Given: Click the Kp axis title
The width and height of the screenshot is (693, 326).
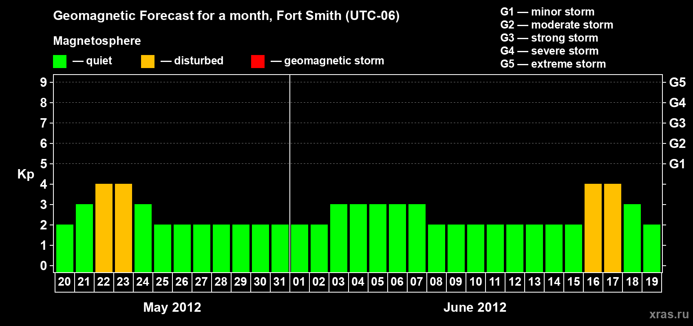Looking at the screenshot, I should (26, 174).
